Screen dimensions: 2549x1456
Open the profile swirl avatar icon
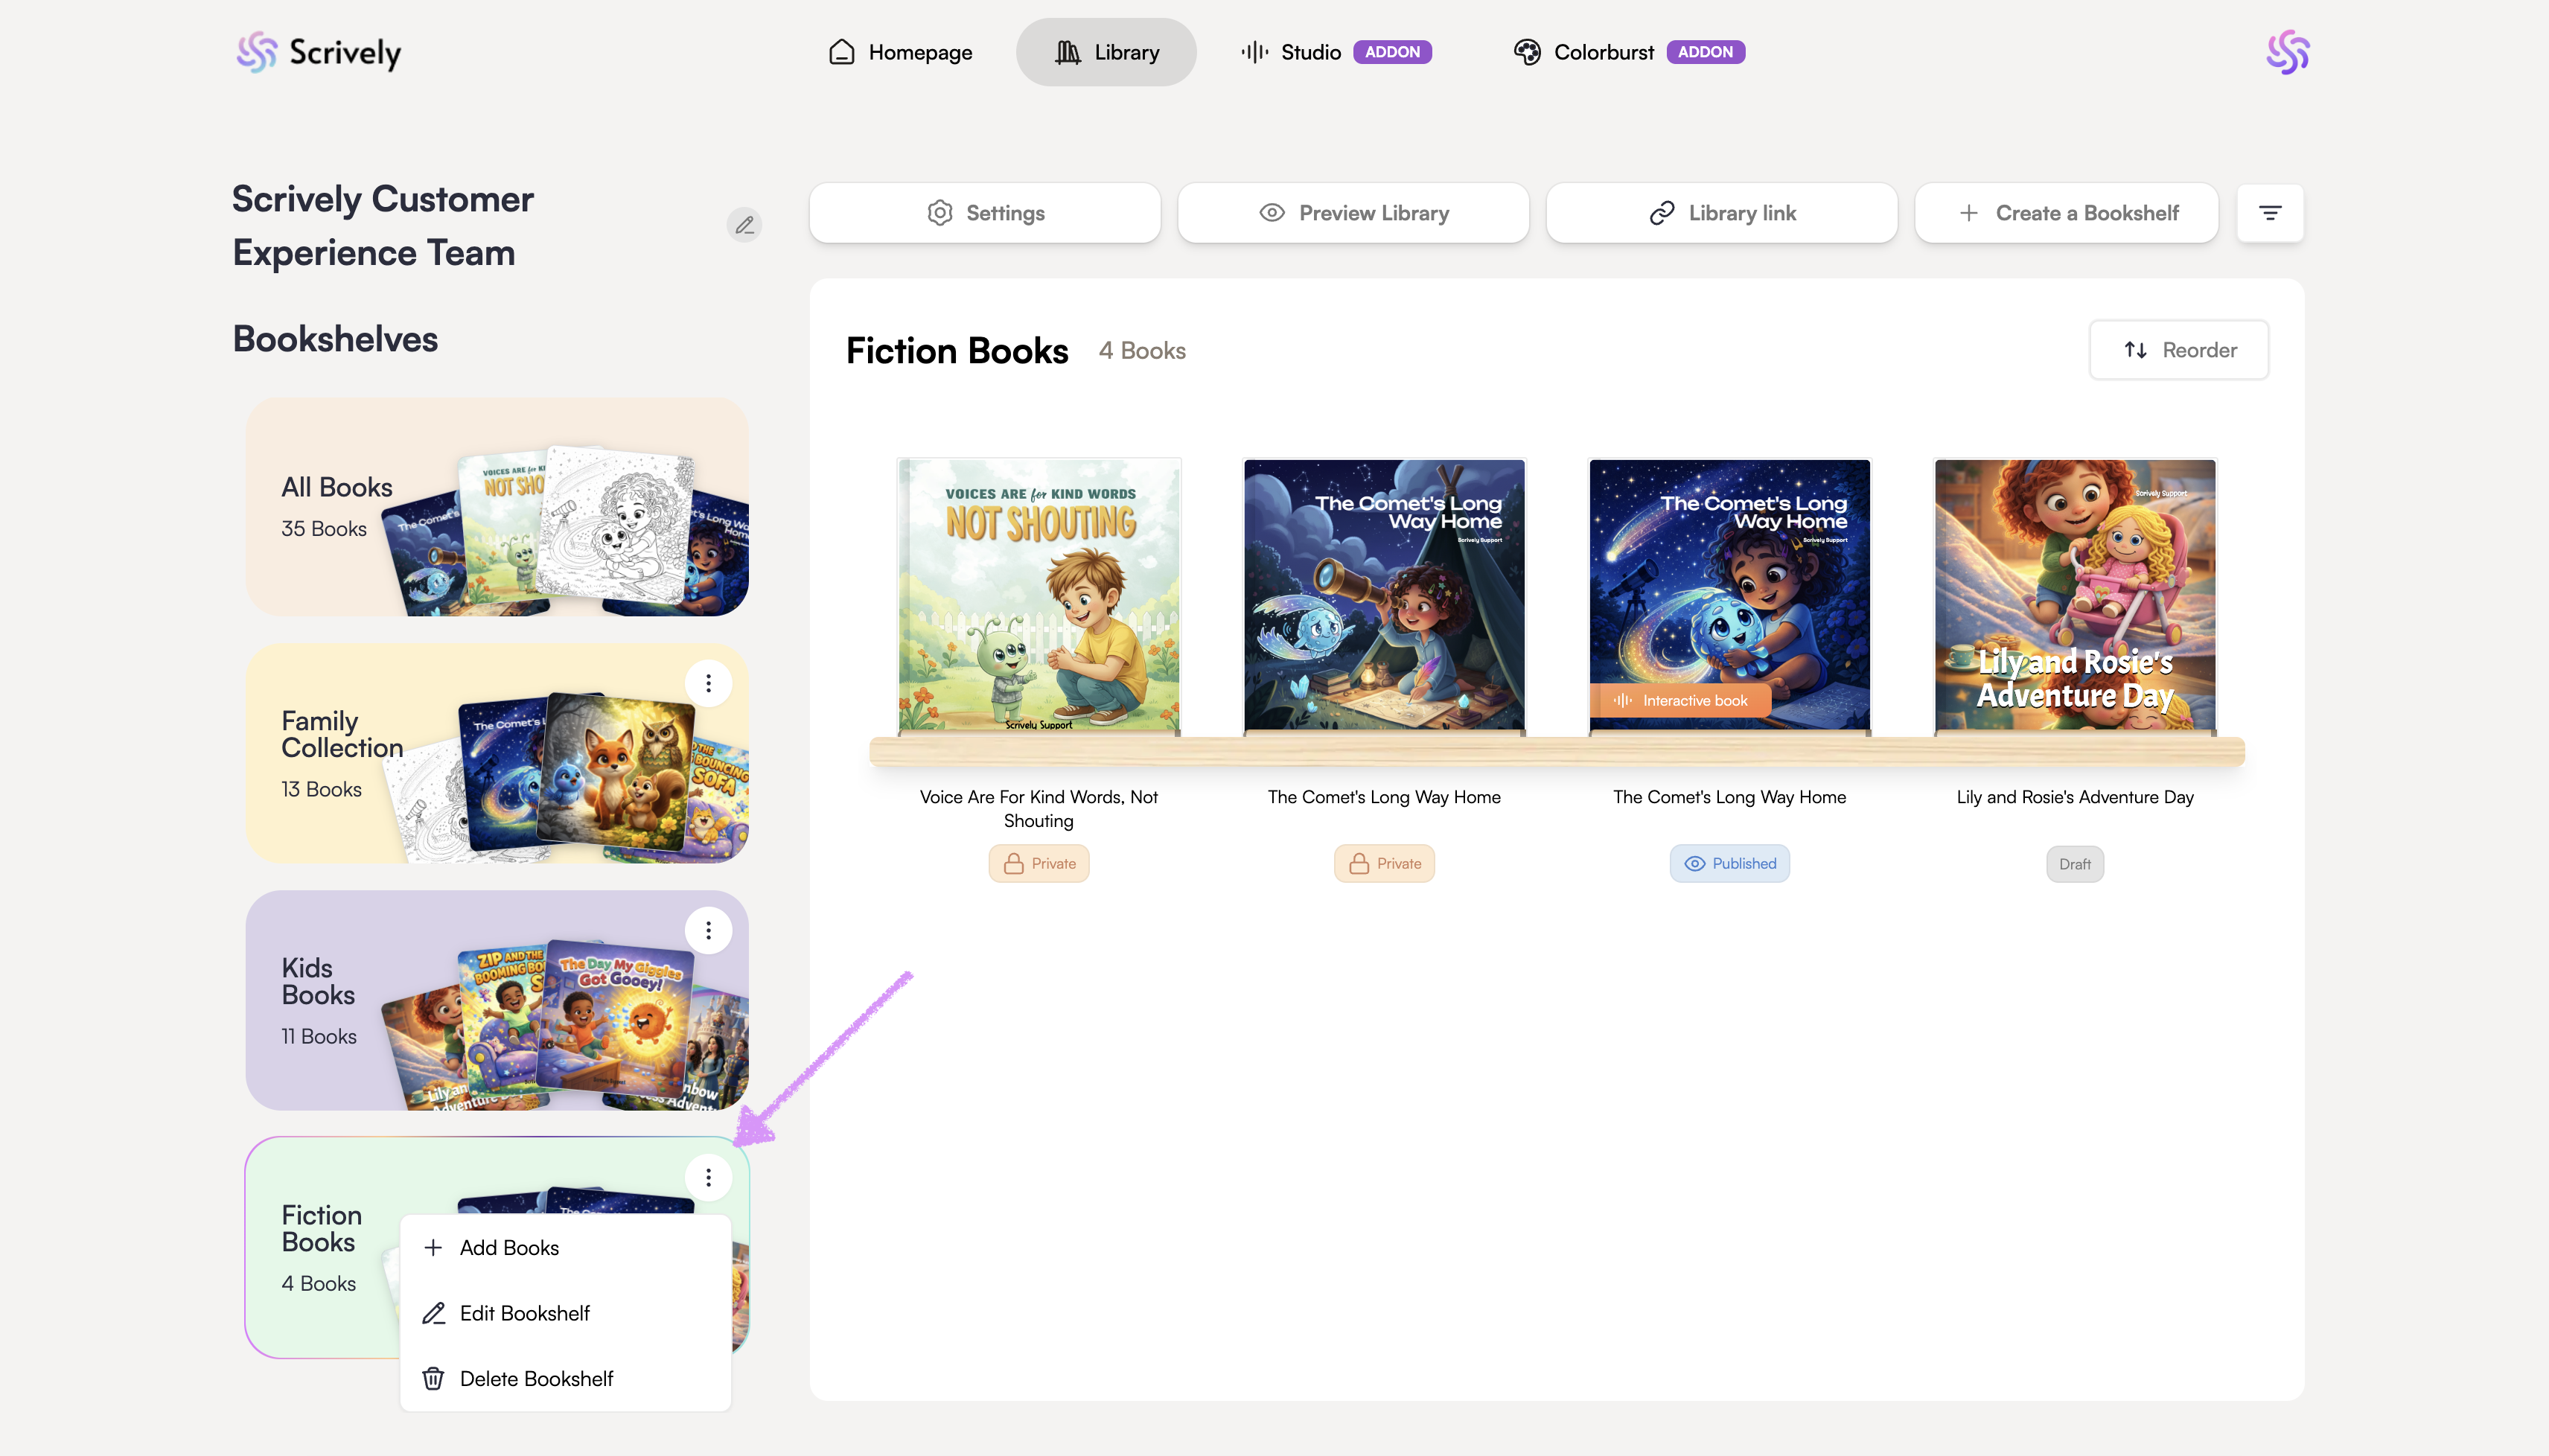tap(2287, 52)
